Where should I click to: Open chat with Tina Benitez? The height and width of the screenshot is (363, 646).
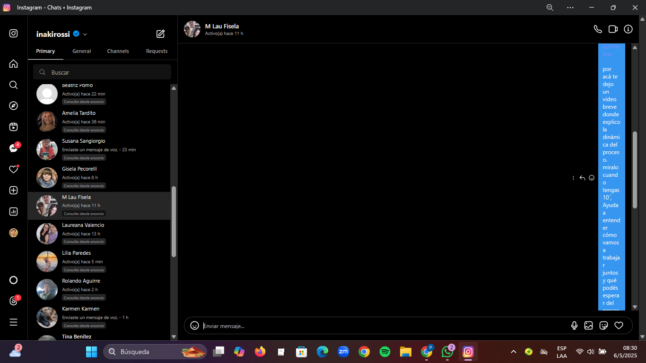point(99,336)
